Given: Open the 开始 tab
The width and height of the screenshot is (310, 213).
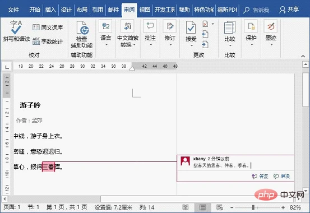Looking at the screenshot, I should 35,10.
